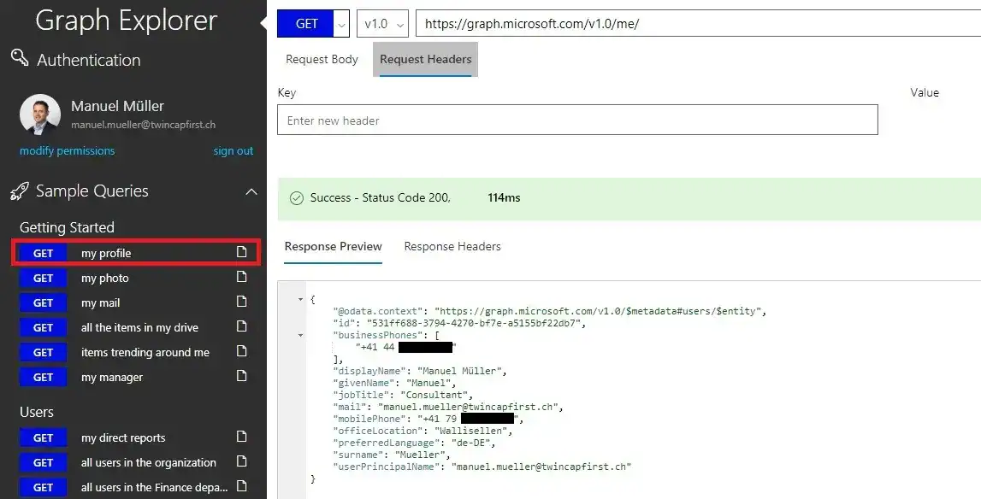The image size is (981, 499).
Task: Click the request URL input field
Action: pos(698,24)
